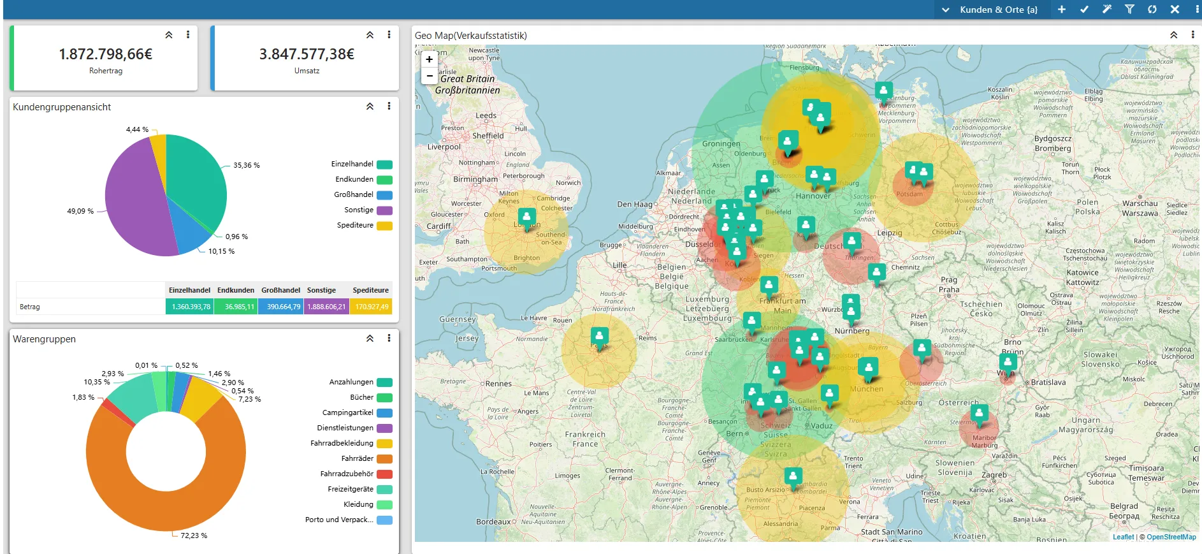Toggle Fahrräder series in Warengruppen legend
The height and width of the screenshot is (554, 1202).
[x=366, y=458]
